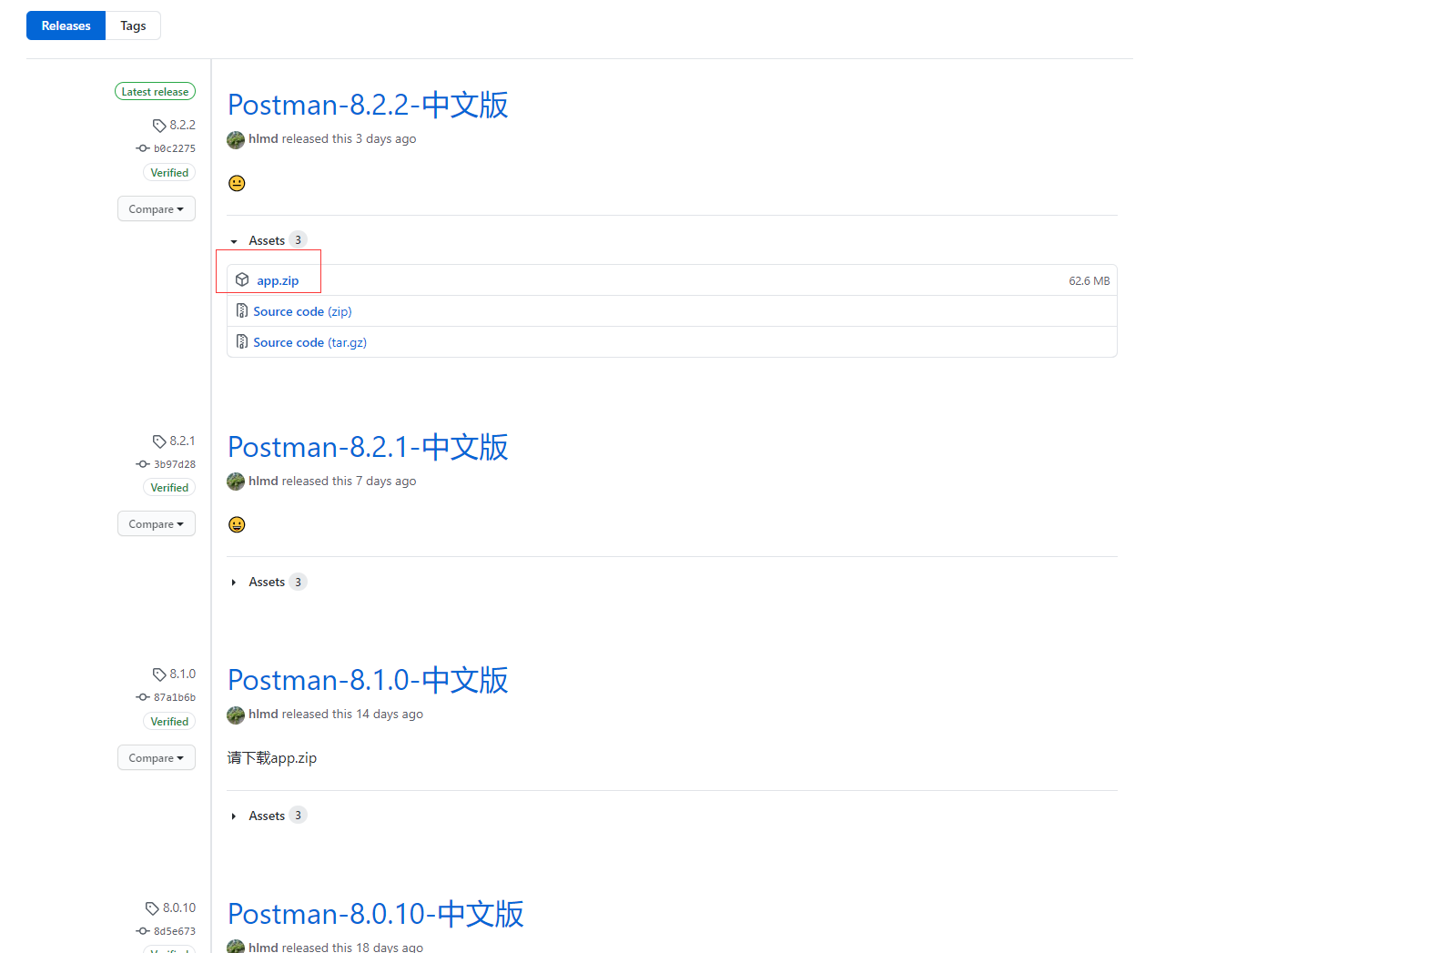Click commit icon beside 8d5e673
Viewport: 1429px width, 953px height.
click(143, 931)
